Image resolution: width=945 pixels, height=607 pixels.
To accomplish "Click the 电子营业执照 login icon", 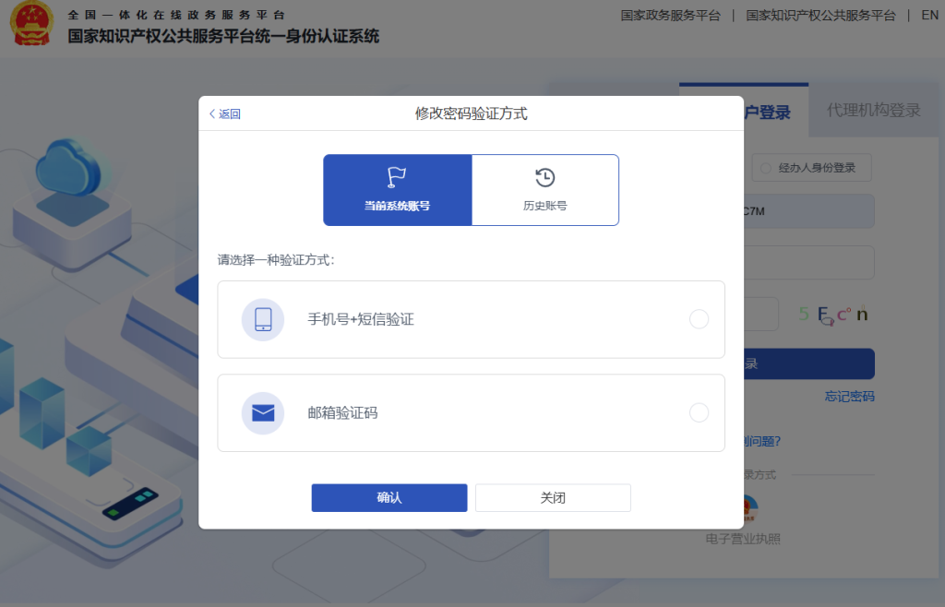I will [744, 509].
